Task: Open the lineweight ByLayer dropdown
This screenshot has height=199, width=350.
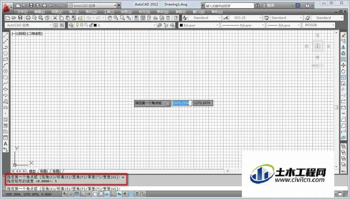Action: coord(299,25)
